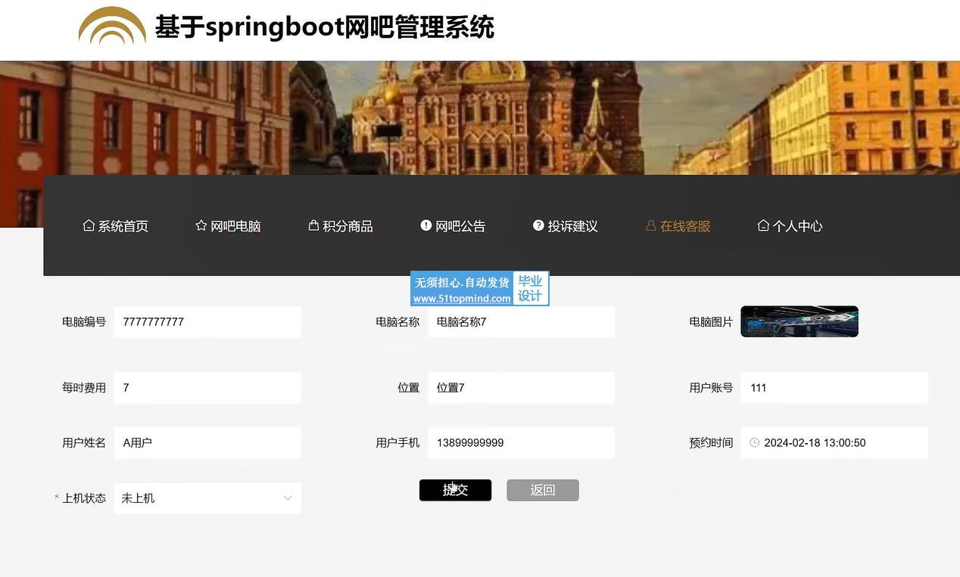Viewport: 960px width, 577px height.
Task: Open 积分商品 in navigation
Action: 341,226
